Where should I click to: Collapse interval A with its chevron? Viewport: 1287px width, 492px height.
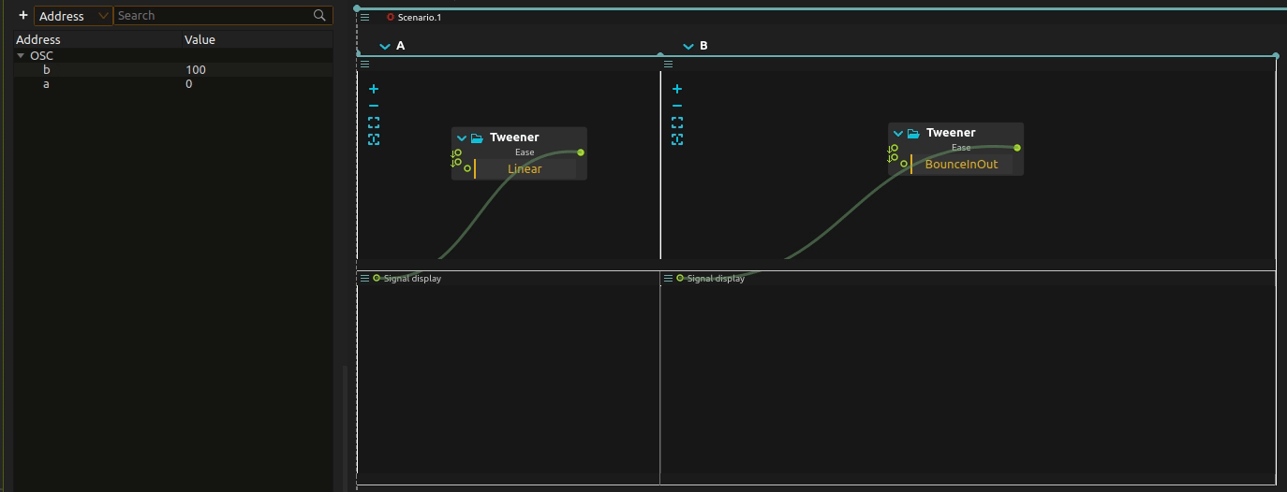tap(385, 46)
